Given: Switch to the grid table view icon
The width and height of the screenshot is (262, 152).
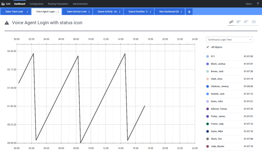Looking at the screenshot, I should point(254,22).
